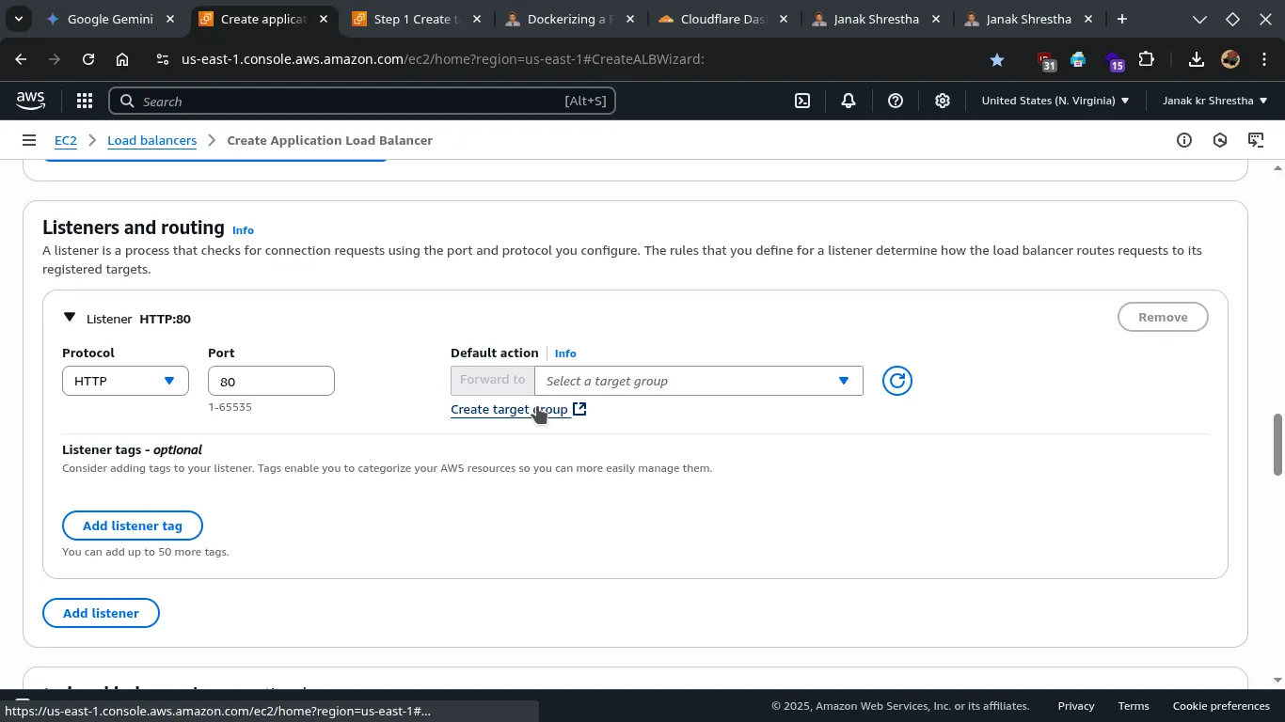Open the Create target group link
The height and width of the screenshot is (722, 1285).
[x=509, y=409]
